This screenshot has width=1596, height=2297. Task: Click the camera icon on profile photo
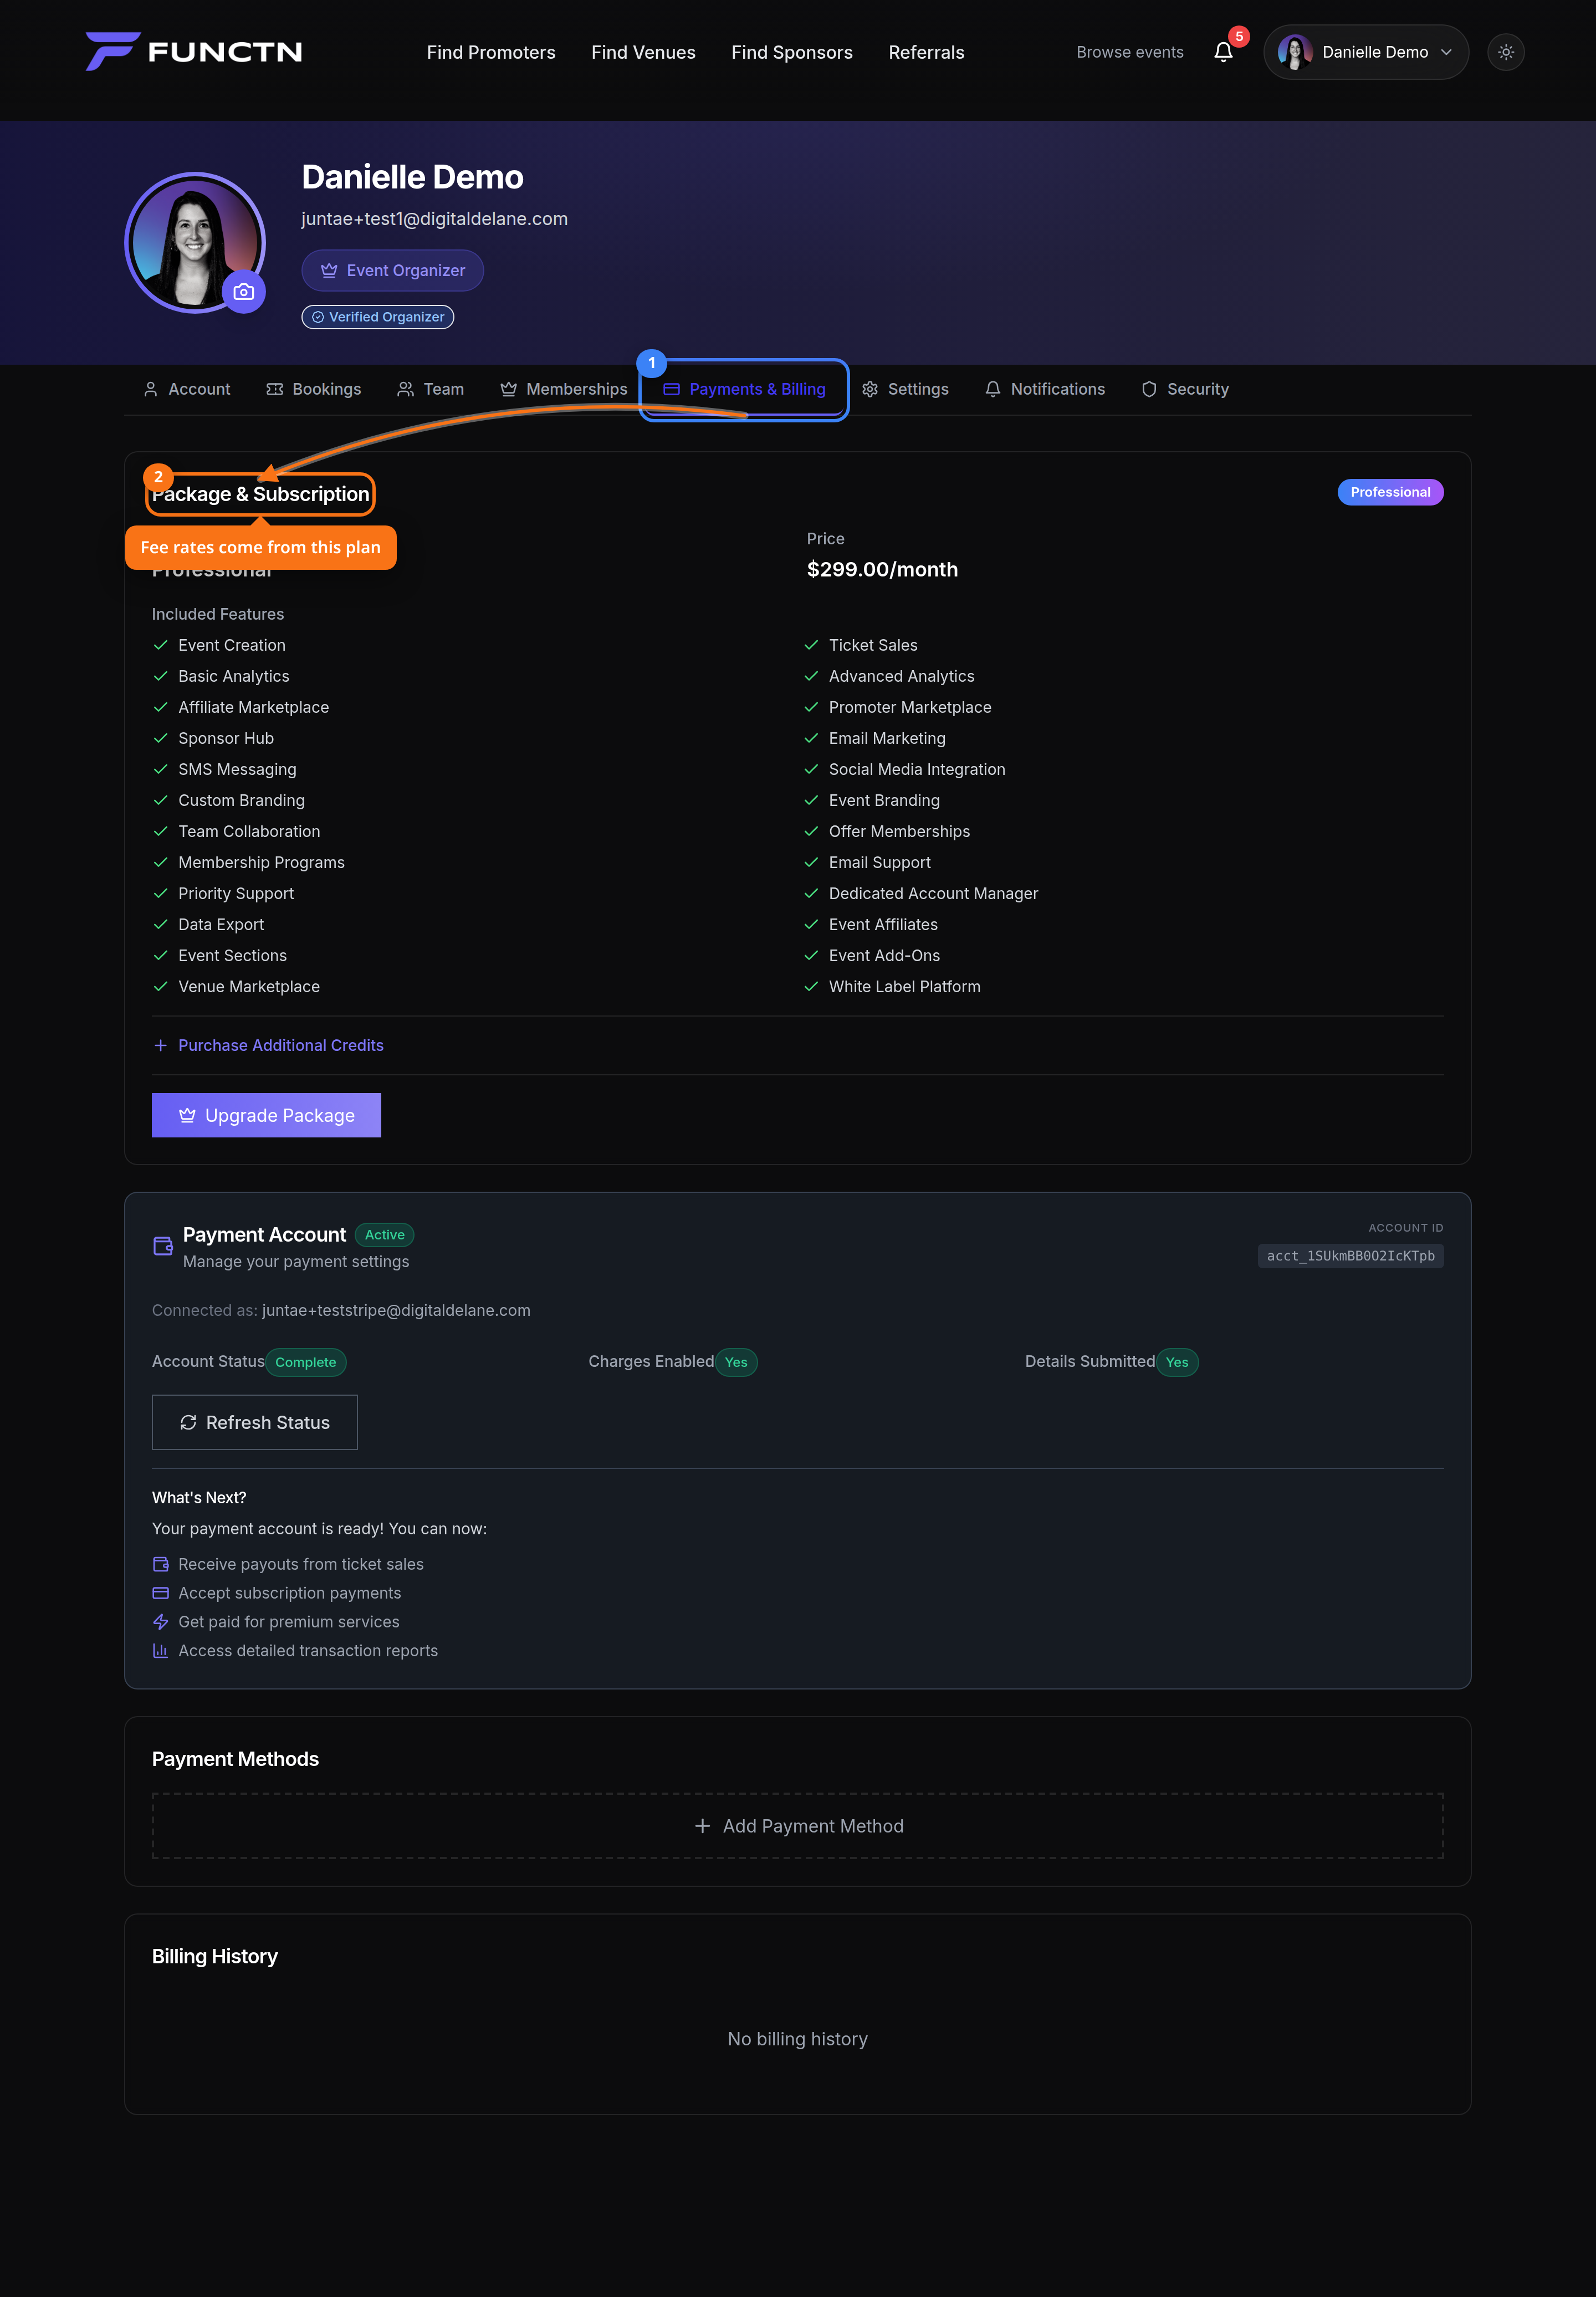pos(244,292)
